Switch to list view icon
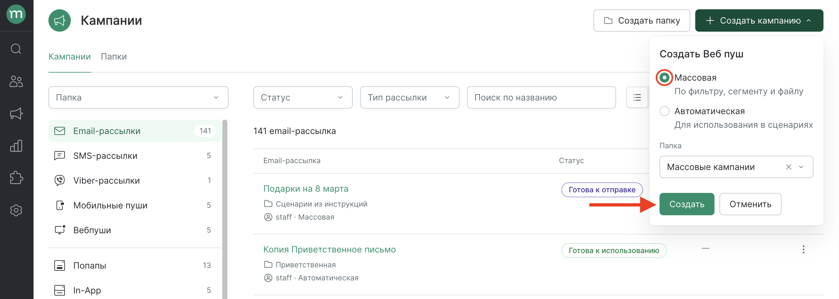The image size is (839, 299). tap(637, 97)
